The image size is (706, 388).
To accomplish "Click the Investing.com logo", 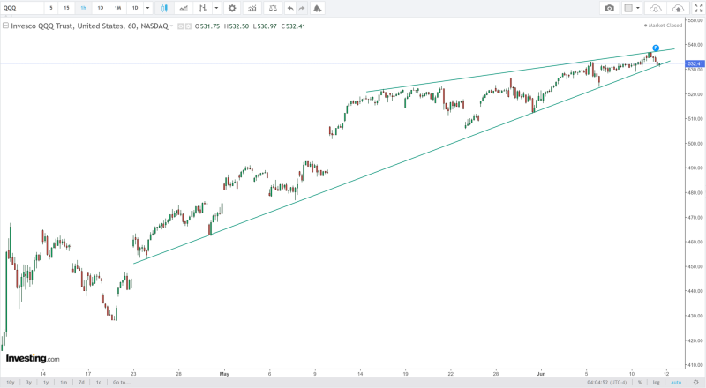I will [33, 358].
